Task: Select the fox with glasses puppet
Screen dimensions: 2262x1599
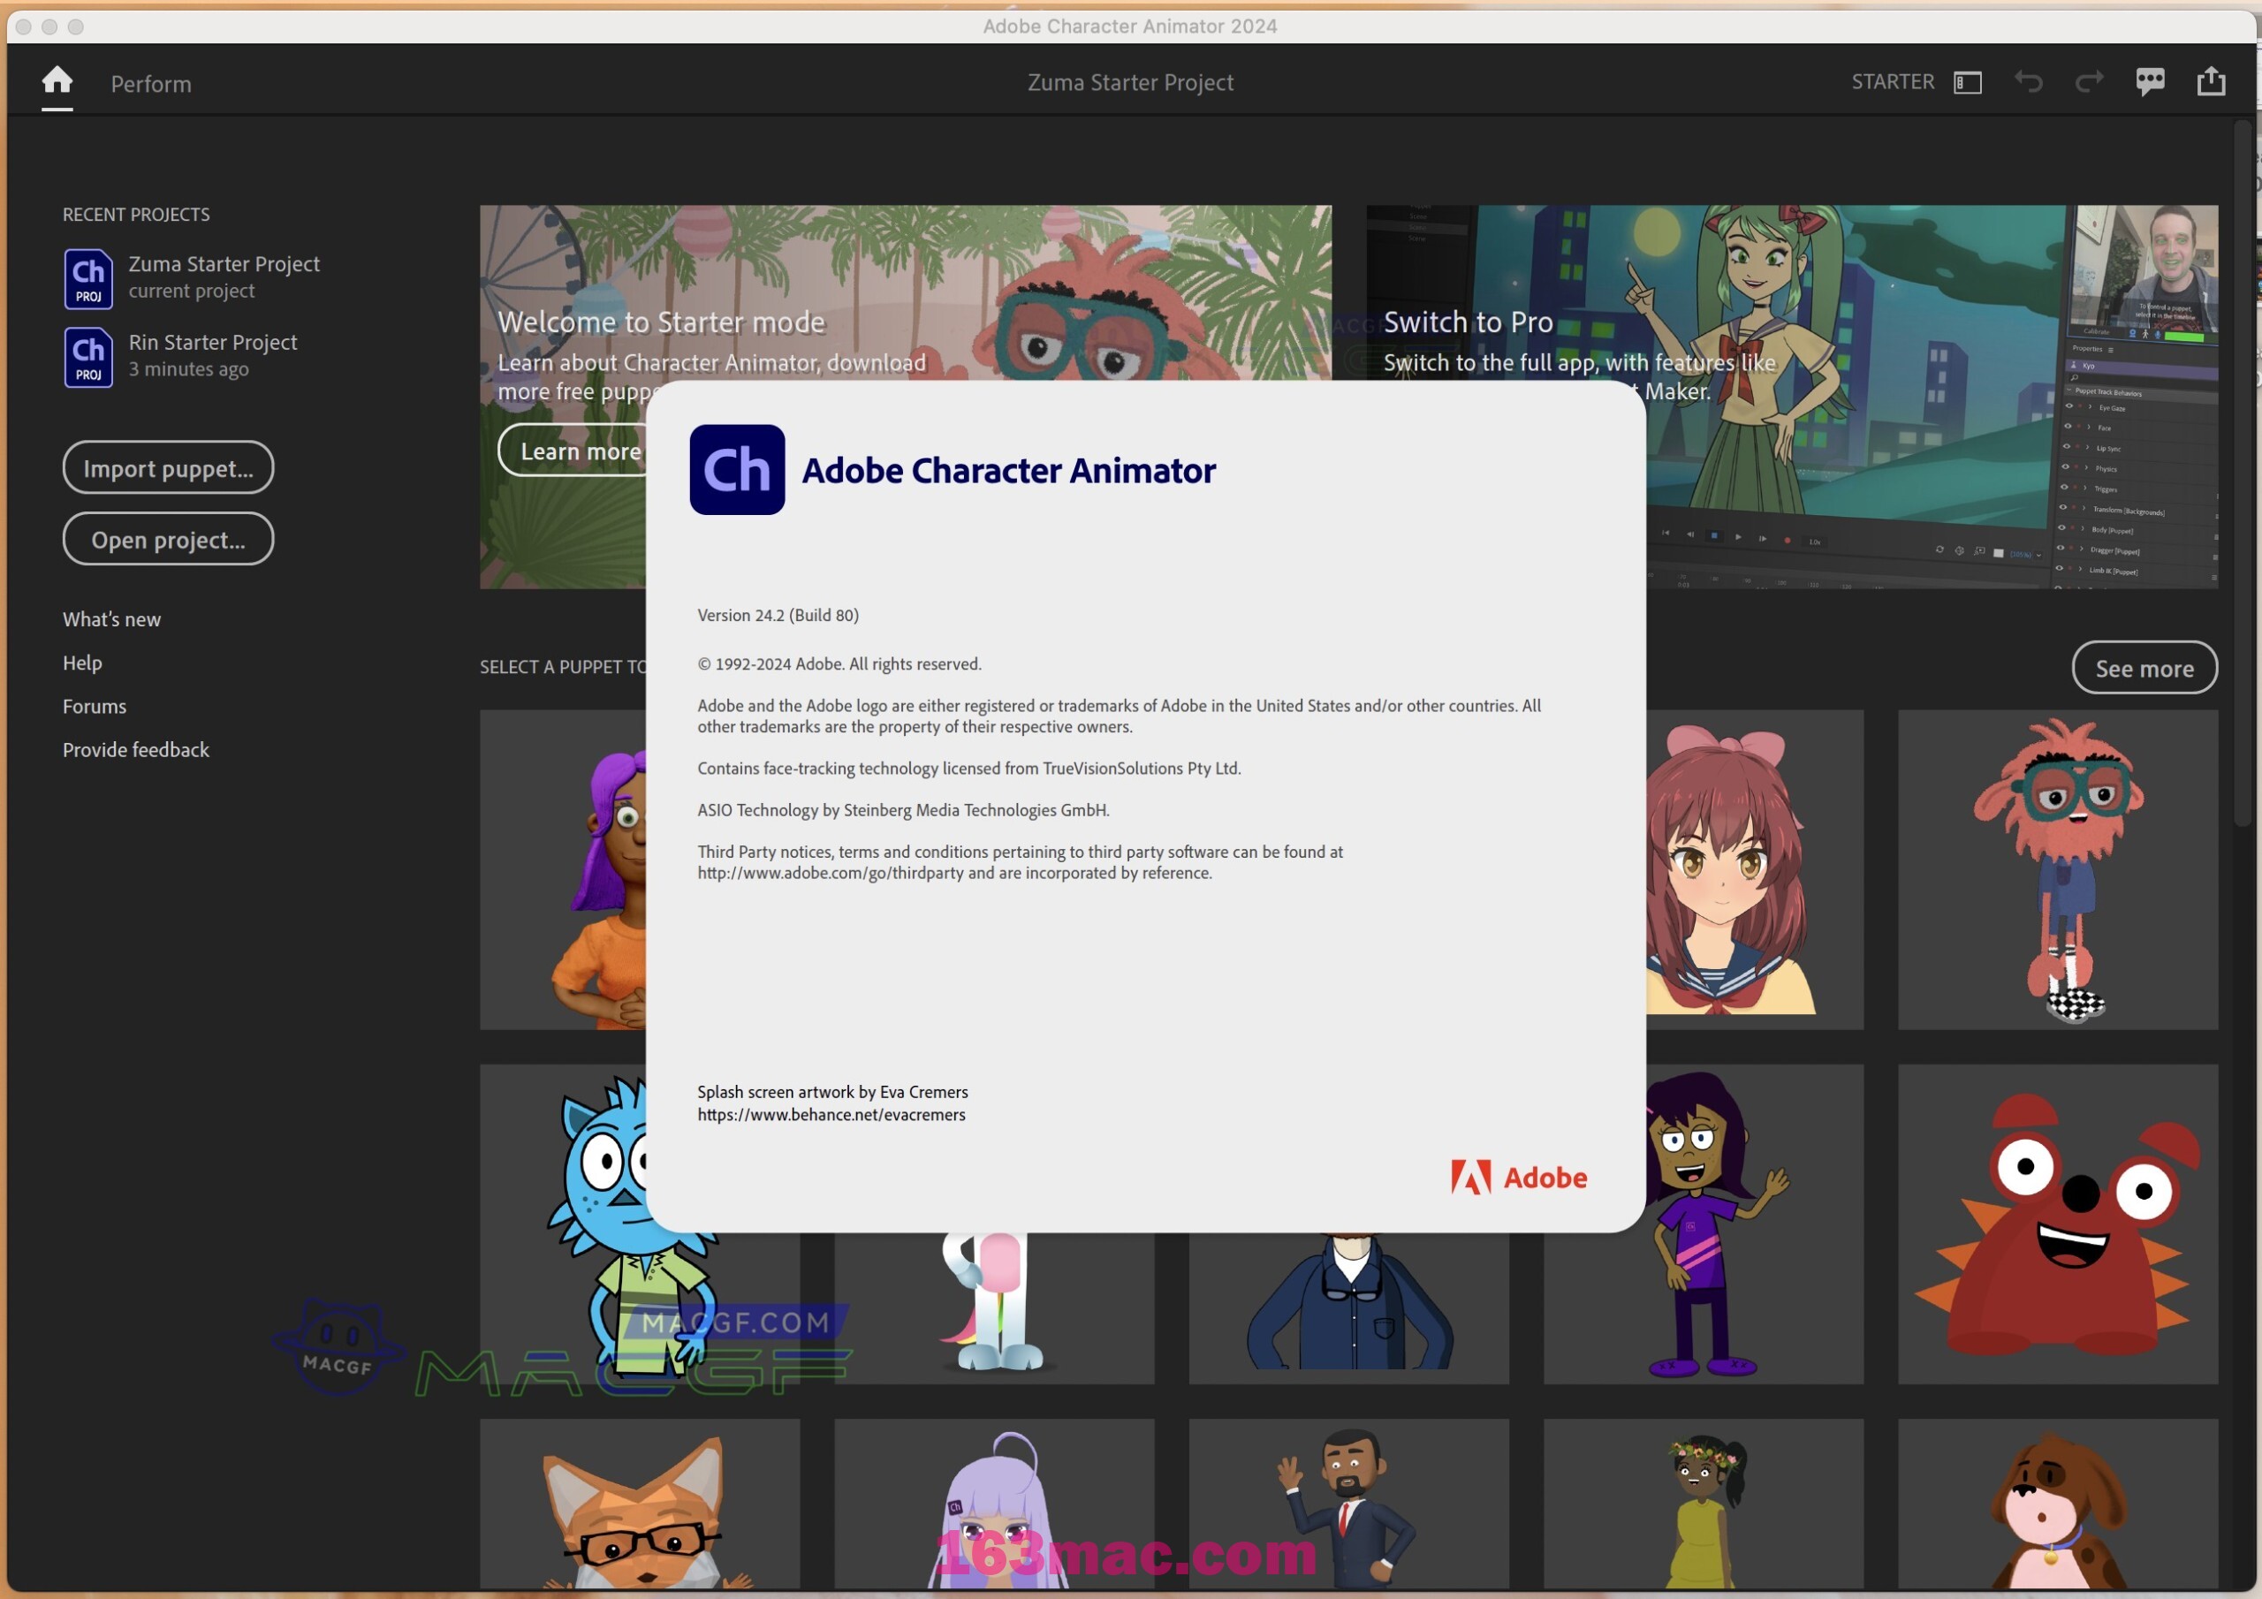Action: pyautogui.click(x=640, y=1504)
